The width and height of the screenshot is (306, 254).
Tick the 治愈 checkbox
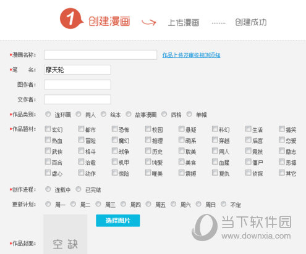pyautogui.click(x=81, y=162)
